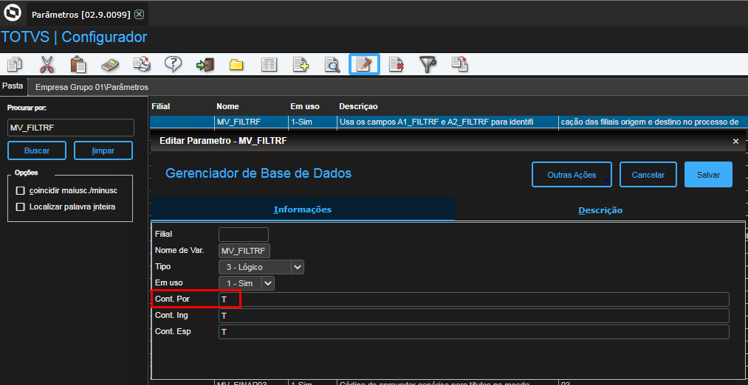This screenshot has width=748, height=385.
Task: Click the Copy documents toolbar icon
Action: 16,64
